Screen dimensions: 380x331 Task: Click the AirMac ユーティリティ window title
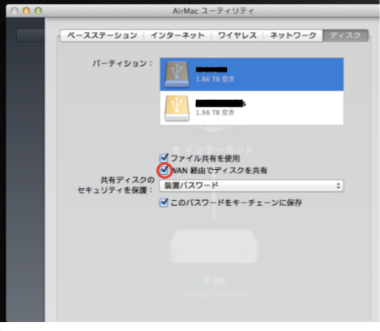(213, 11)
